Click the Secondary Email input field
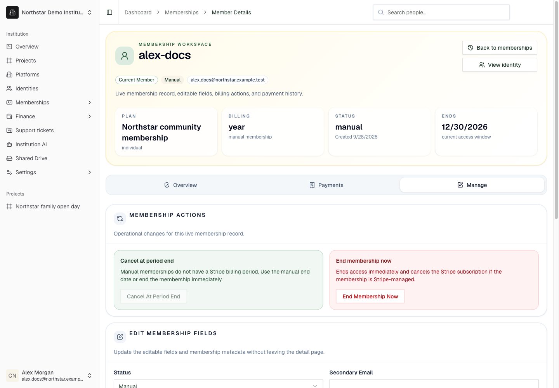Image resolution: width=559 pixels, height=388 pixels. (x=434, y=384)
